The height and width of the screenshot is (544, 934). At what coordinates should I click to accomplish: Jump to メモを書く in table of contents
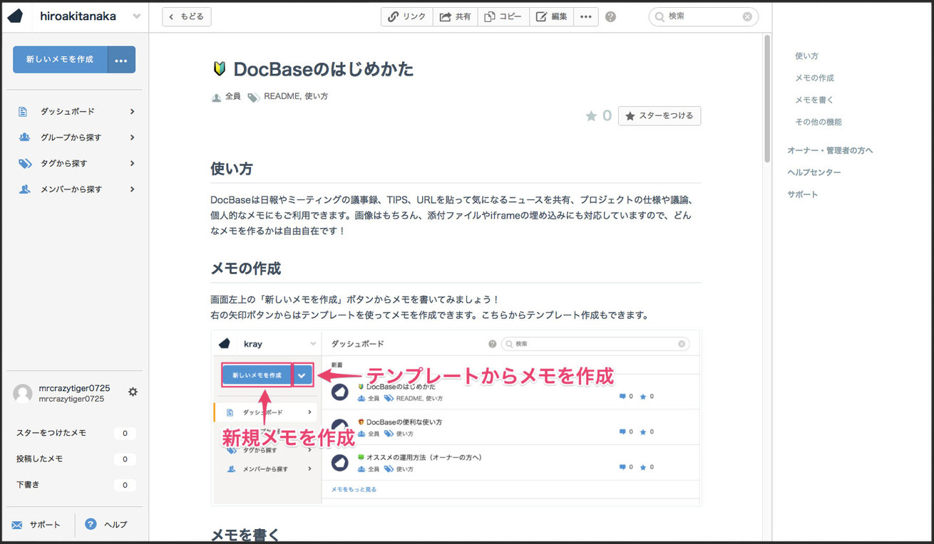(x=814, y=100)
